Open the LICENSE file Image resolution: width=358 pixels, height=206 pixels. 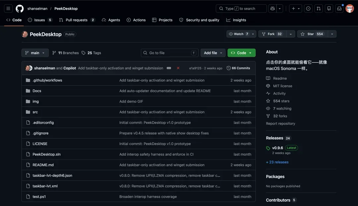click(x=40, y=144)
